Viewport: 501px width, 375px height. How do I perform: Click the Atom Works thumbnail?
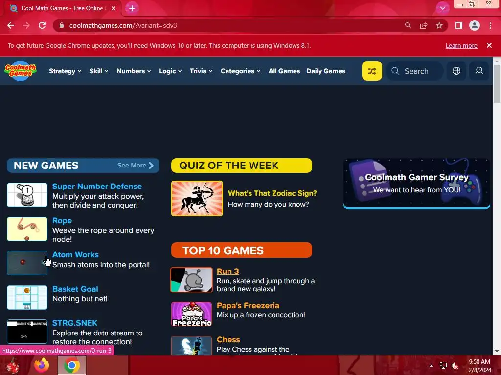27,263
